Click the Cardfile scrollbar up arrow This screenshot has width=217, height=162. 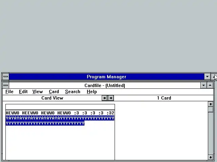pos(211,104)
